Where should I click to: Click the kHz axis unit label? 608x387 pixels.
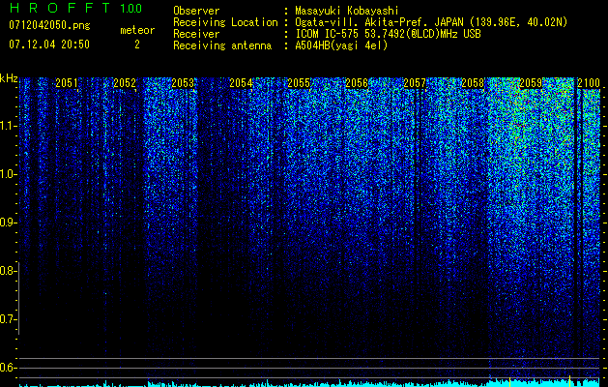click(x=9, y=78)
